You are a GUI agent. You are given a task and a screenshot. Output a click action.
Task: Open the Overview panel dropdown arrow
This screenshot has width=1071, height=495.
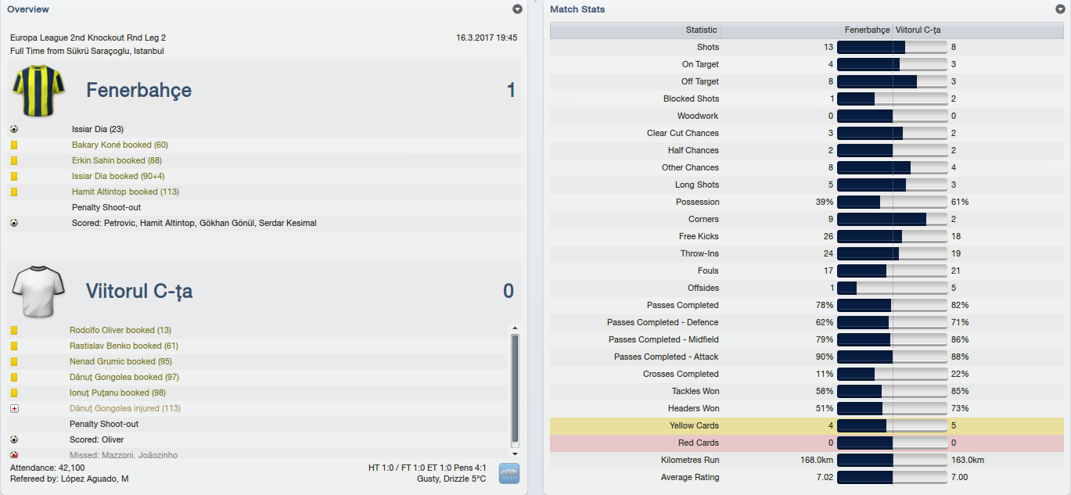pyautogui.click(x=517, y=9)
